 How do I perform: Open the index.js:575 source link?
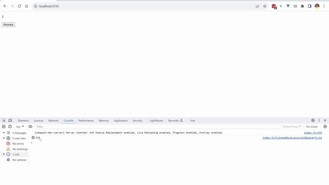(313, 133)
